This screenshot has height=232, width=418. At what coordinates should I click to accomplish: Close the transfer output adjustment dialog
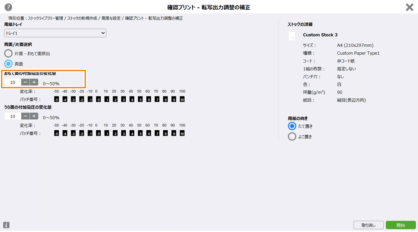point(409,7)
